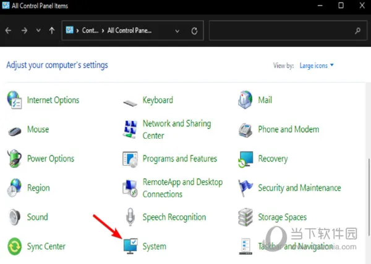Screen dimensions: 371x264
Task: Open the Storage Spaces drives icon
Action: pyautogui.click(x=245, y=217)
